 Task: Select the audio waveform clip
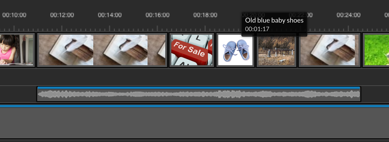tap(198, 94)
